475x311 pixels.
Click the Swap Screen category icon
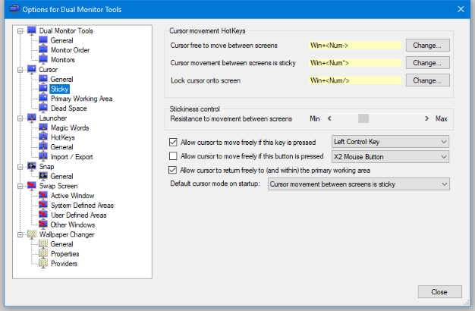point(32,186)
